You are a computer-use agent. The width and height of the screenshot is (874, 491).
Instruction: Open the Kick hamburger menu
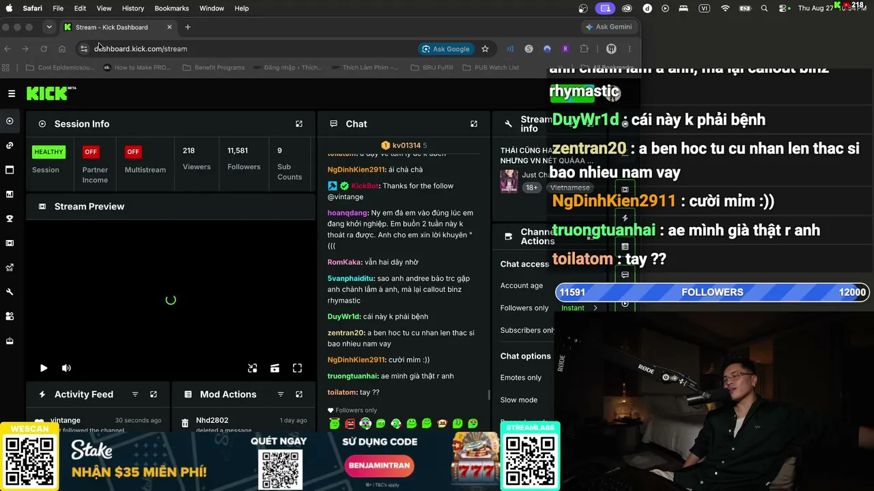[x=12, y=93]
